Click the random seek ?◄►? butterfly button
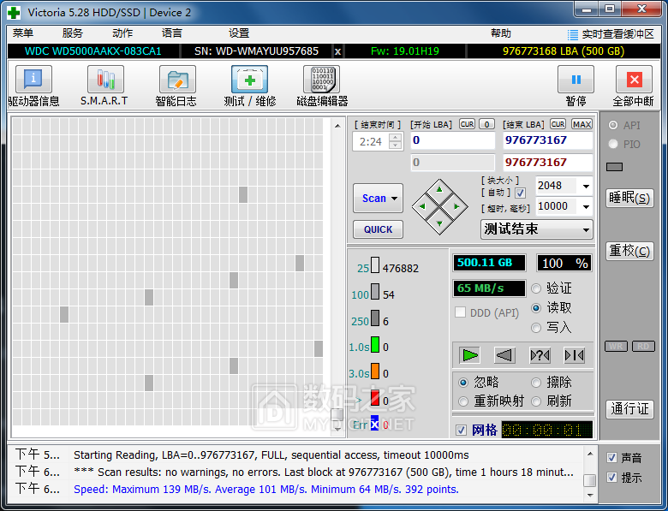Viewport: 668px width, 511px height. 540,355
